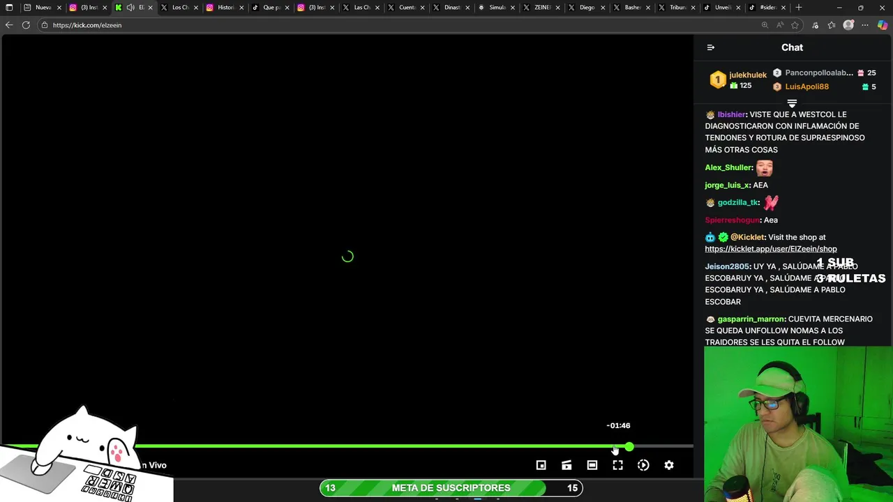Switch to the Basher X tab

[x=633, y=8]
